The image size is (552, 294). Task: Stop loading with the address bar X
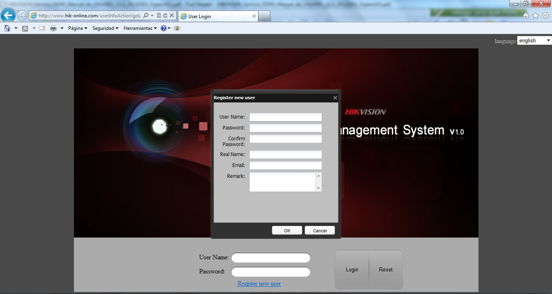click(172, 16)
